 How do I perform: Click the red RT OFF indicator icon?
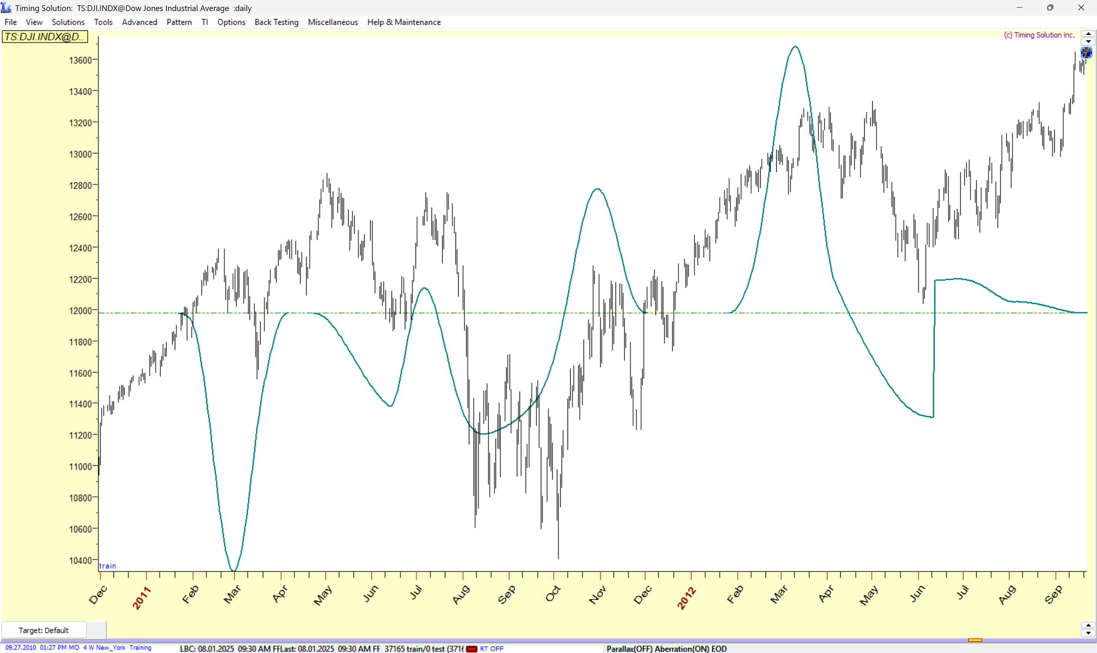click(x=471, y=648)
